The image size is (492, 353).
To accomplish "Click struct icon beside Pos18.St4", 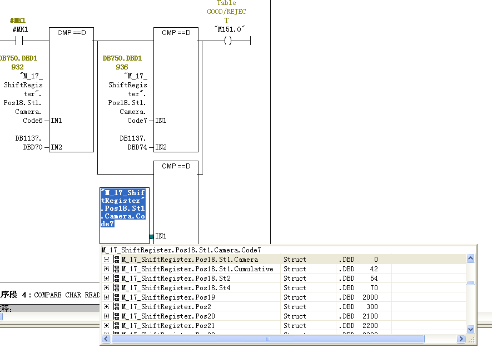I will pyautogui.click(x=116, y=288).
